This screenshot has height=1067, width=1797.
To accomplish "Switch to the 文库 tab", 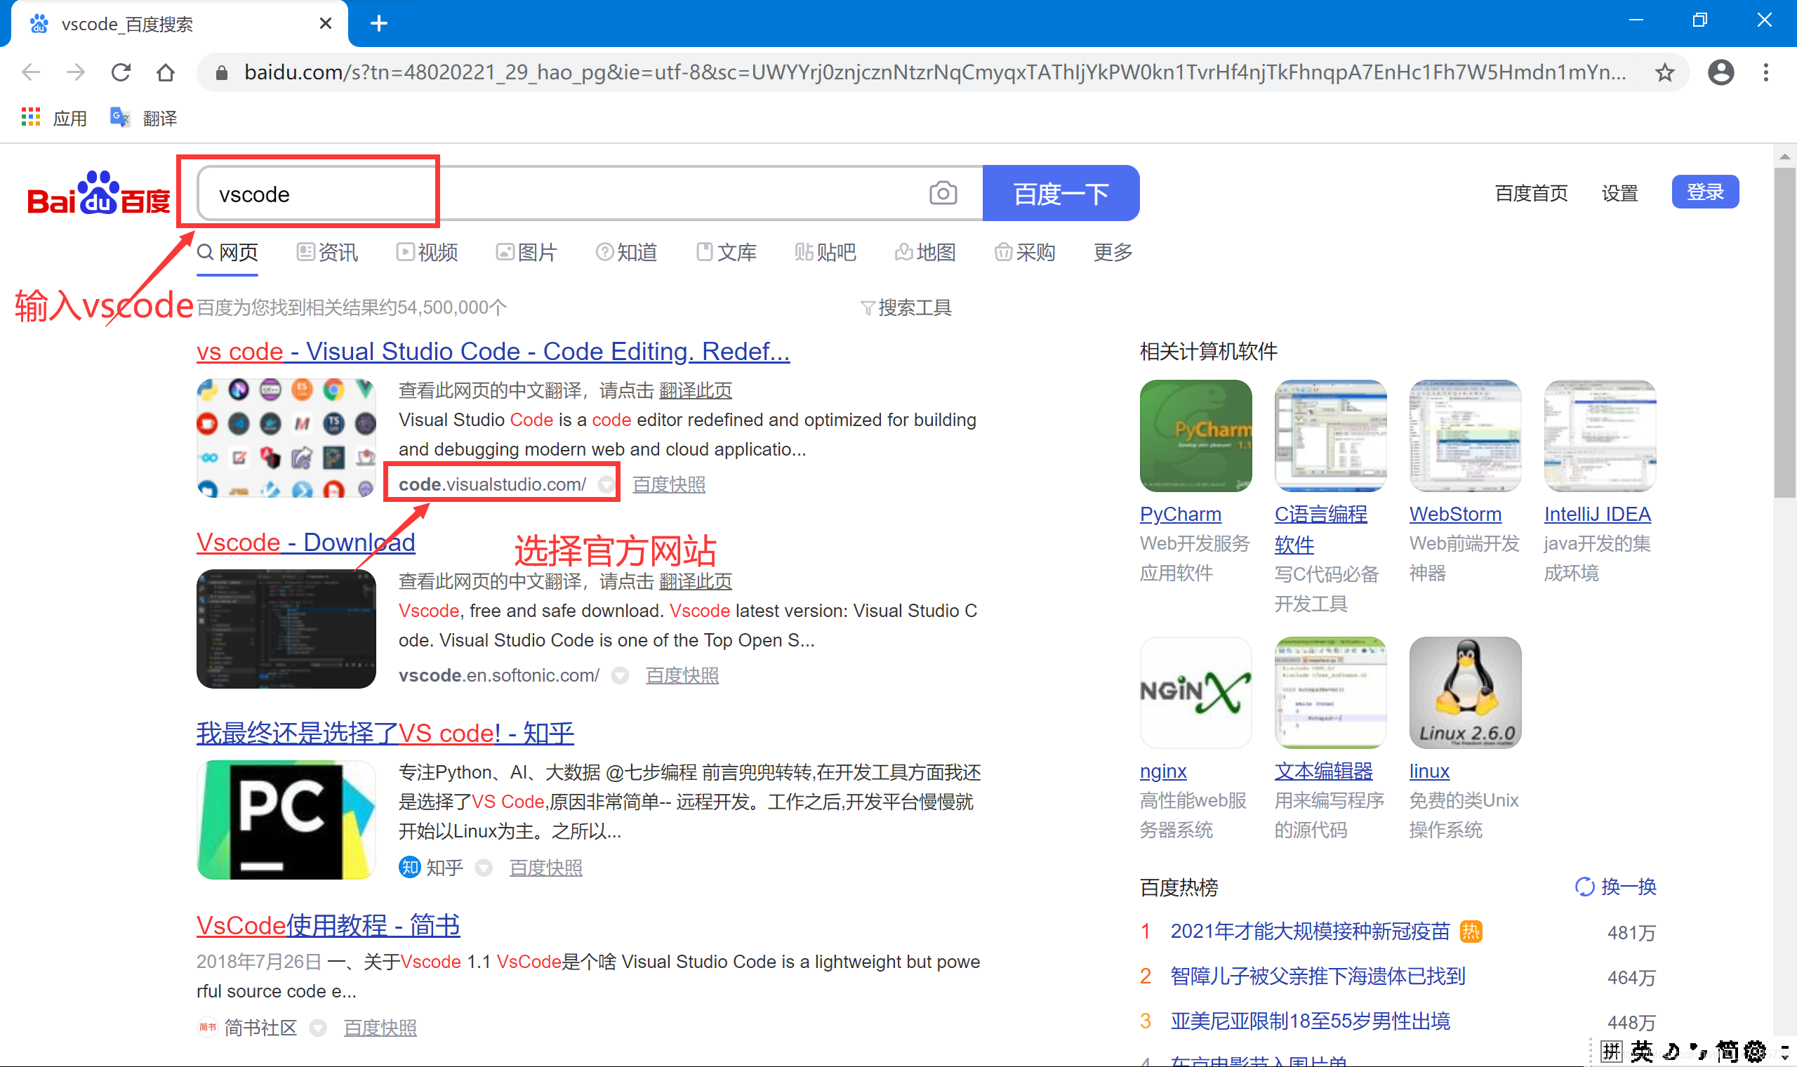I will point(726,253).
